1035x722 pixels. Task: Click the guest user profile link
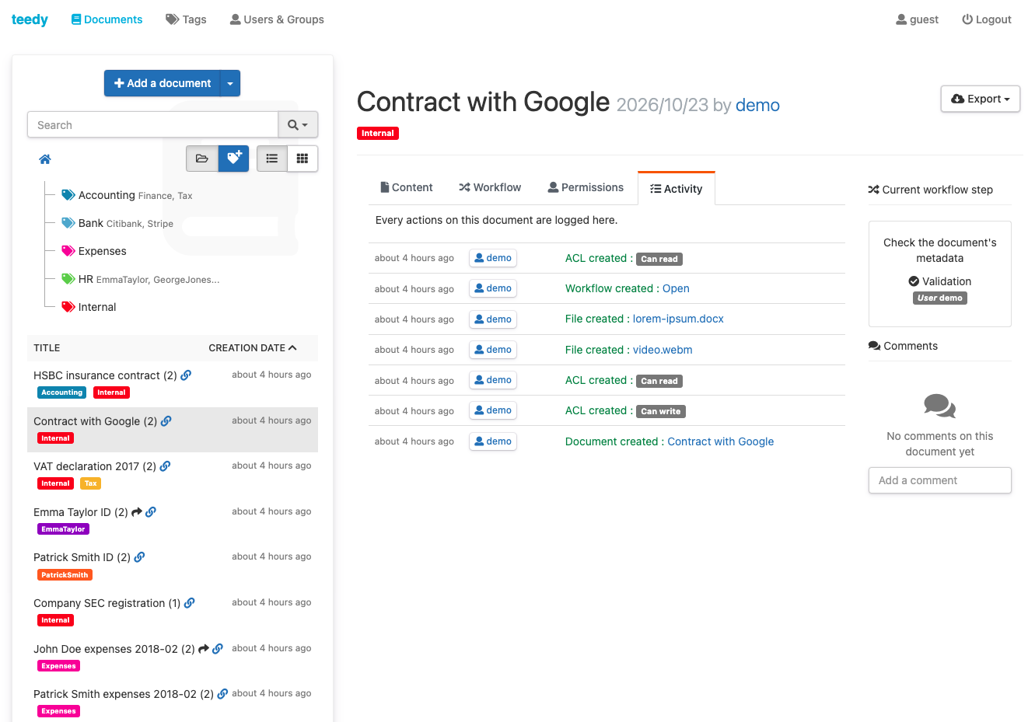coord(917,19)
